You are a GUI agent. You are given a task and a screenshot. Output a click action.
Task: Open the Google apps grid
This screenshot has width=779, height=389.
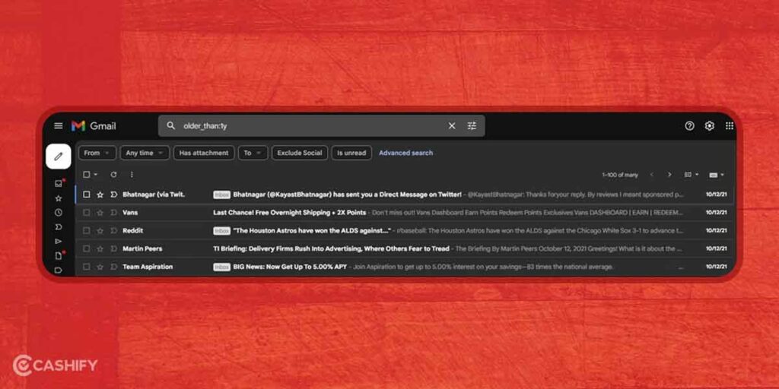point(730,126)
